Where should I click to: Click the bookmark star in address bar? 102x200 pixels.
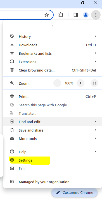(47, 15)
